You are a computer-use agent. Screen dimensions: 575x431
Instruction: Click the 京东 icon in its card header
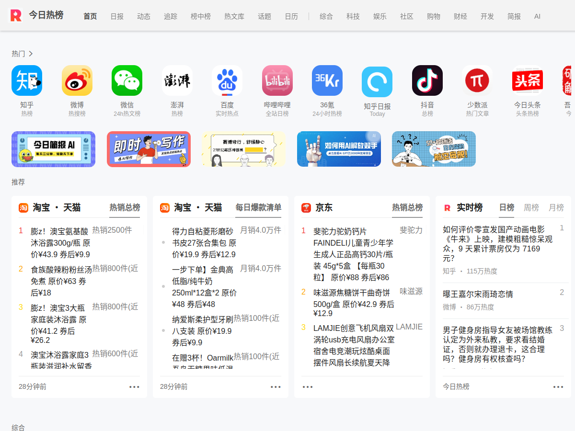tap(306, 207)
